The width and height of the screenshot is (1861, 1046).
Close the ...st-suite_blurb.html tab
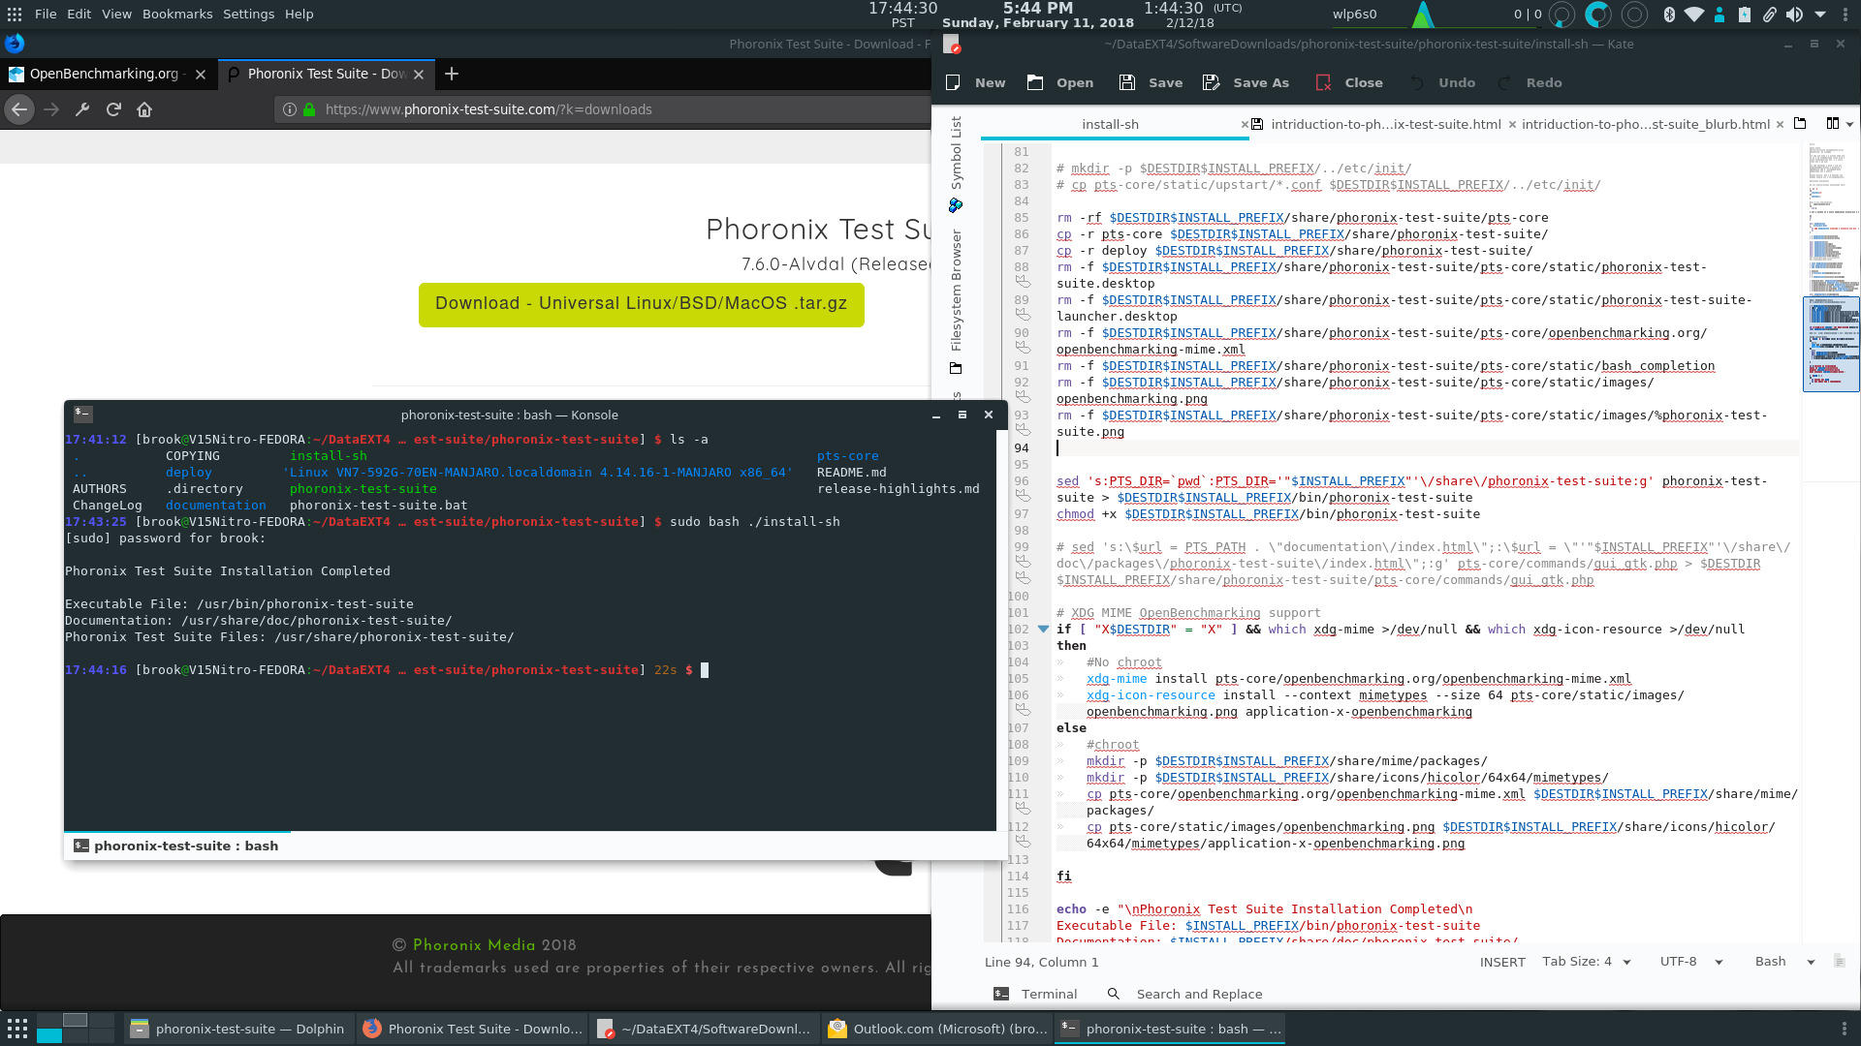point(1780,124)
